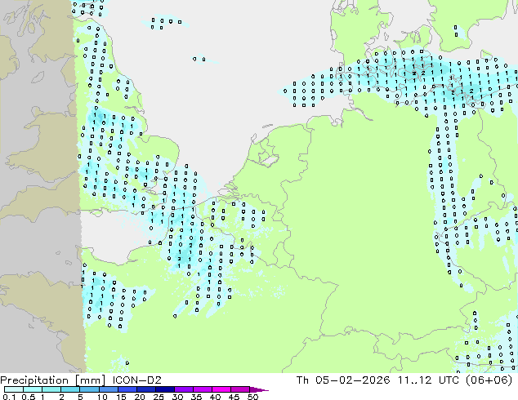Click the '25' legend value label
The width and height of the screenshot is (518, 400).
click(159, 397)
